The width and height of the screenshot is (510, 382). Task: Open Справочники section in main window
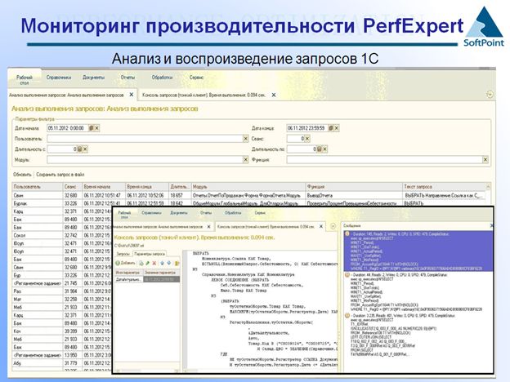click(59, 78)
